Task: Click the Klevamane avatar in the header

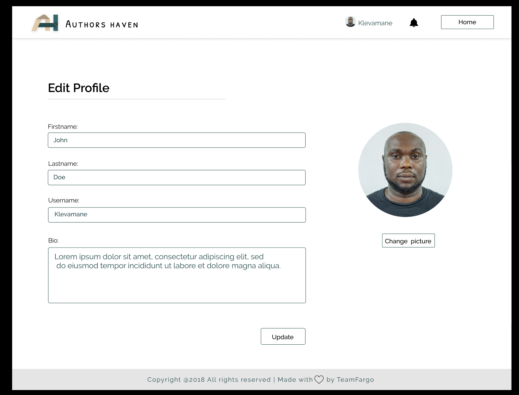Action: click(x=350, y=22)
